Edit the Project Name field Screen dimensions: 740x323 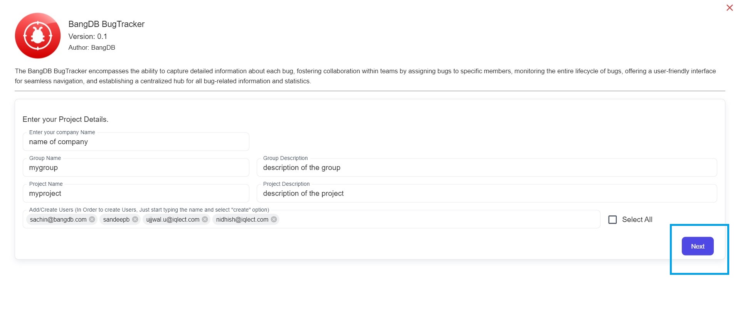(136, 193)
